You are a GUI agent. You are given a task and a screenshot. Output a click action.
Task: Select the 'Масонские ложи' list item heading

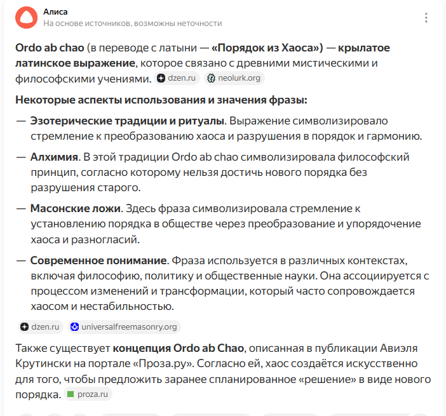(x=76, y=209)
